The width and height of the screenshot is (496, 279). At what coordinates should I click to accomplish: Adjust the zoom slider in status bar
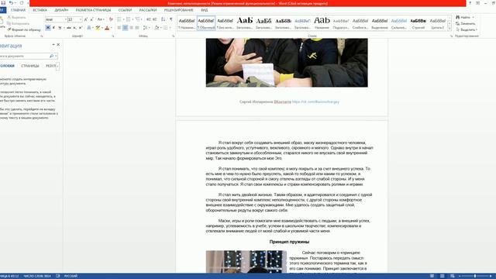pos(475,276)
